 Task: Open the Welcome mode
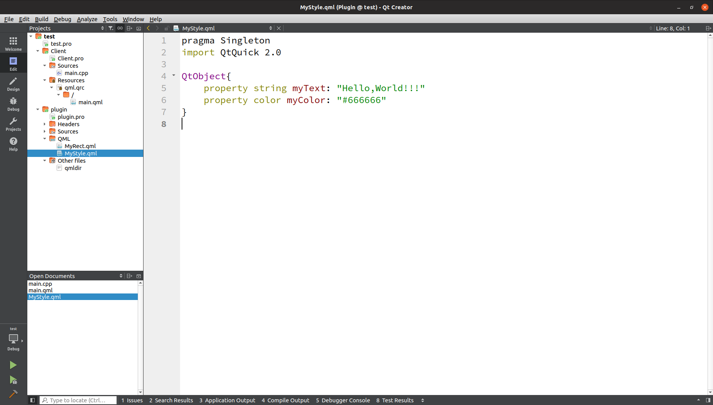[x=13, y=43]
